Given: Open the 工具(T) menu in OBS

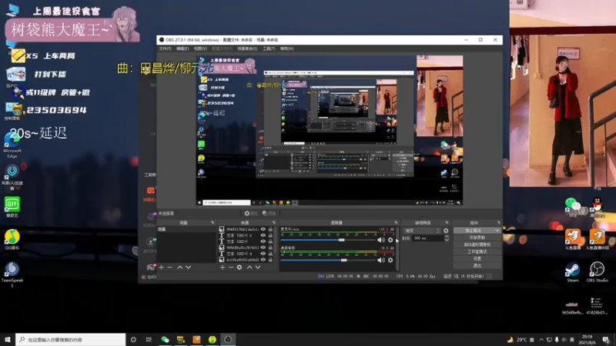Looking at the screenshot, I should (269, 48).
